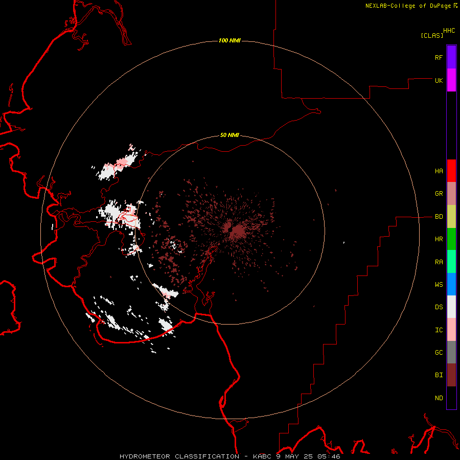Image resolution: width=460 pixels, height=460 pixels.
Task: Click the 'BD' legend label
Action: tap(439, 217)
